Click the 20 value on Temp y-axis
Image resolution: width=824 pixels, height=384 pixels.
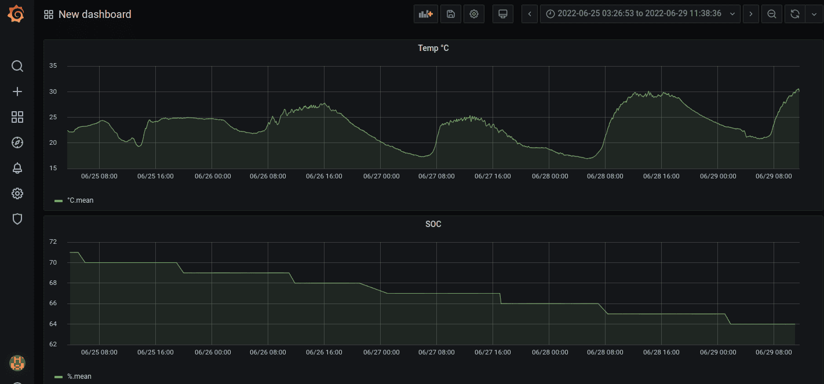[x=53, y=142]
